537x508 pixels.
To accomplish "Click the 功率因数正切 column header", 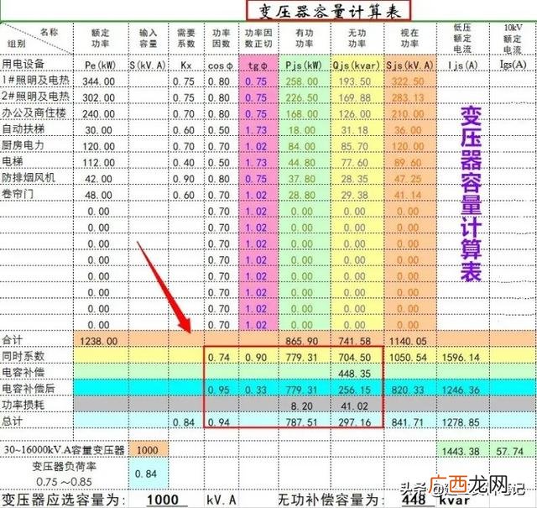I will pyautogui.click(x=258, y=38).
